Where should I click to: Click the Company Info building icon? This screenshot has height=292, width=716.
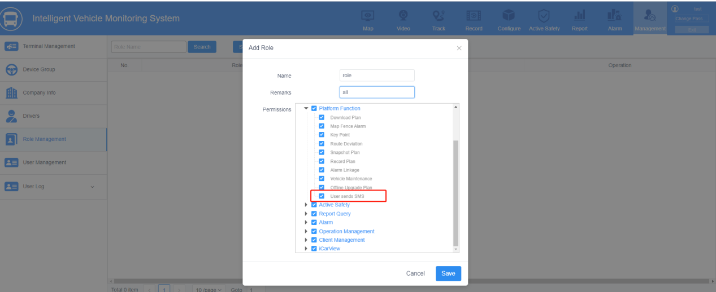(x=11, y=92)
